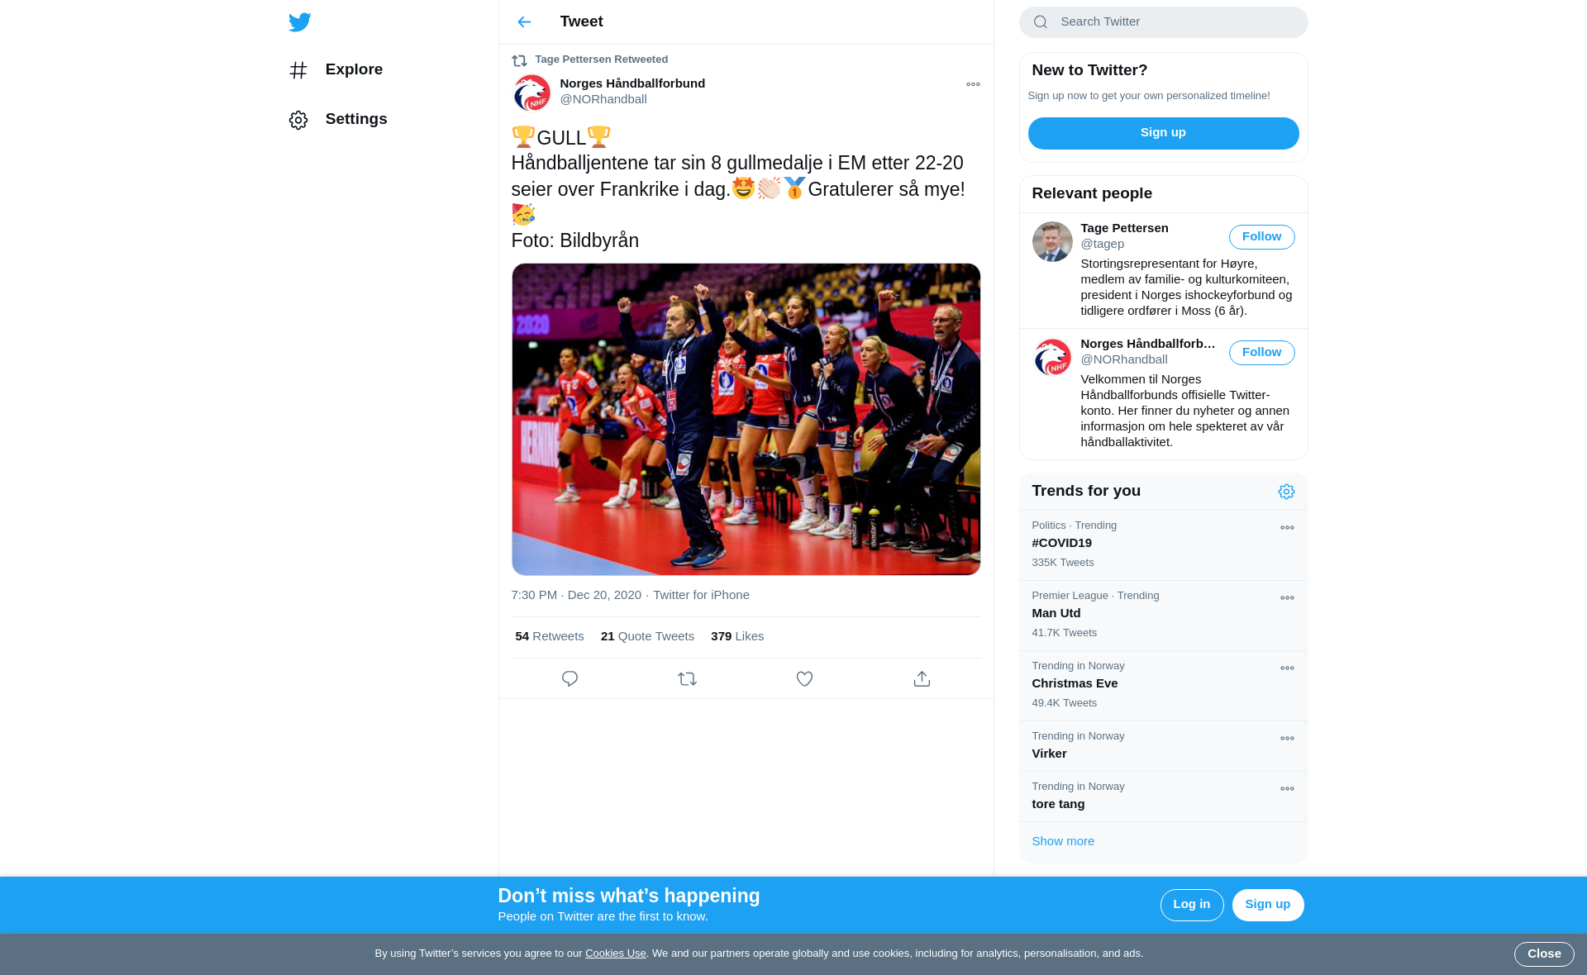Click the @tagep handle
Image resolution: width=1587 pixels, height=975 pixels.
point(1102,244)
